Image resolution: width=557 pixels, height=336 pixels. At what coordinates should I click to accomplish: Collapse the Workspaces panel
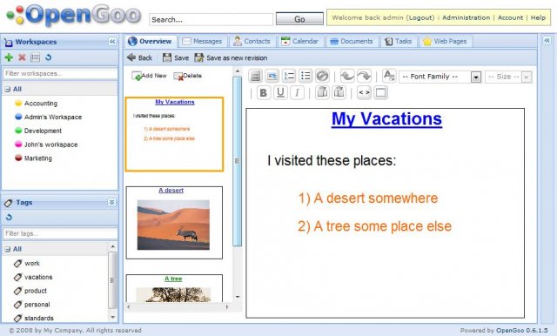tap(112, 42)
